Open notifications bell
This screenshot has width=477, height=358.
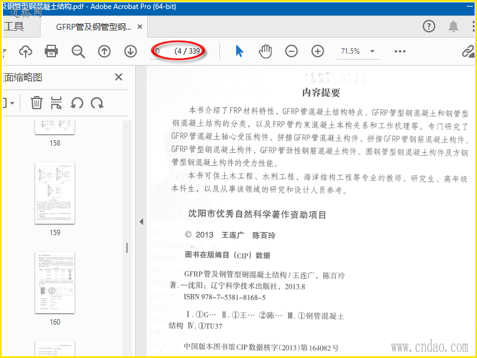coord(454,26)
